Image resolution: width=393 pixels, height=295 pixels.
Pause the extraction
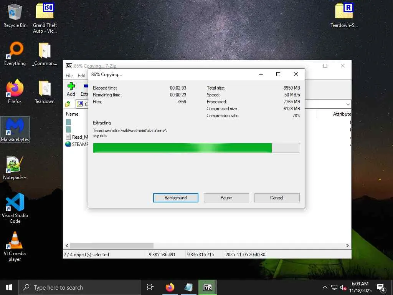(226, 198)
